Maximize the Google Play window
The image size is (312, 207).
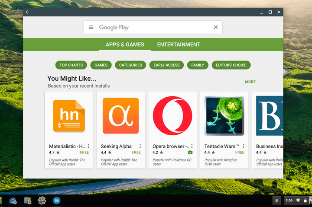click(x=270, y=12)
